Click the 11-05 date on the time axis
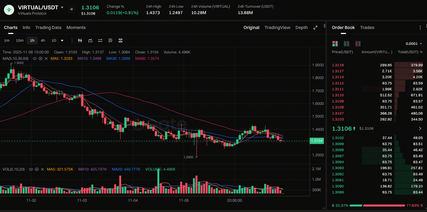The height and width of the screenshot is (212, 427). pyautogui.click(x=184, y=201)
